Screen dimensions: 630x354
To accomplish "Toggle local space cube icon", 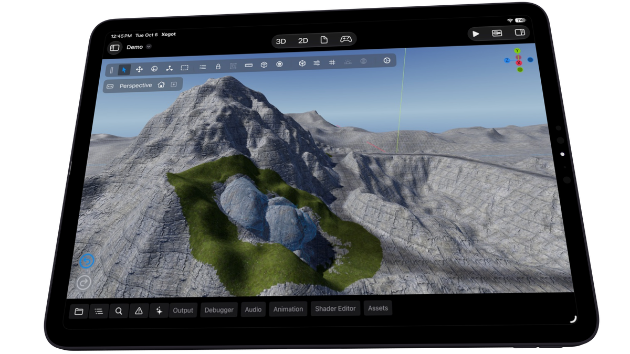I will [x=264, y=65].
